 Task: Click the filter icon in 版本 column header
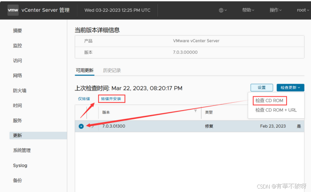(195, 111)
